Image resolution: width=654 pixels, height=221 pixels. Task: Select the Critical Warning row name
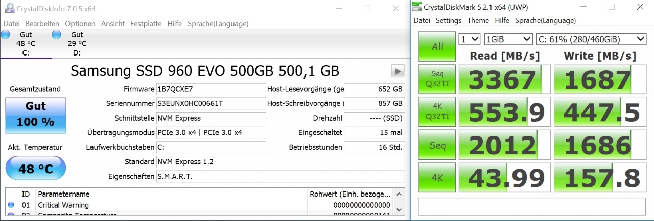pos(63,205)
